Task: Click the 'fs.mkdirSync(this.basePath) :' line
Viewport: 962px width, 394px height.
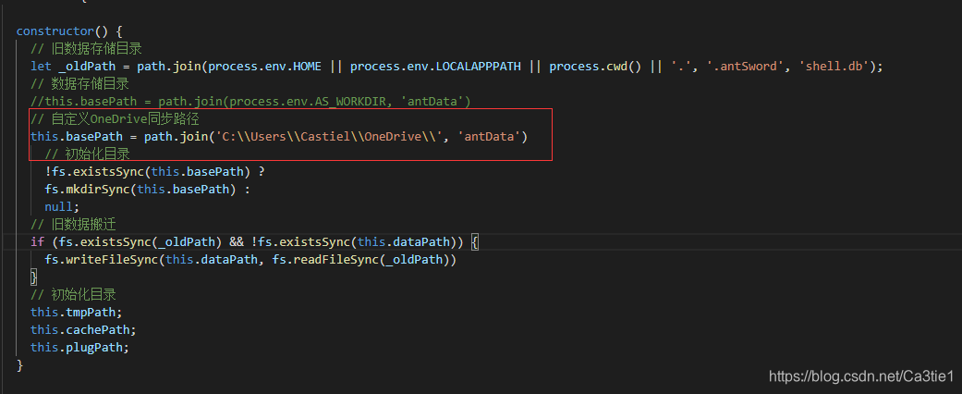Action: tap(147, 190)
